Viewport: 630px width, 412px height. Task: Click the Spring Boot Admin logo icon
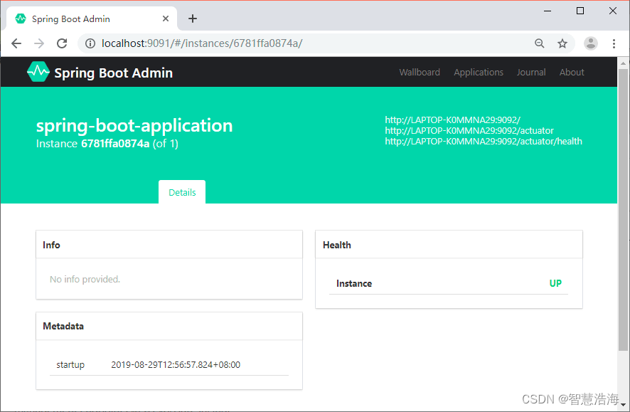38,72
